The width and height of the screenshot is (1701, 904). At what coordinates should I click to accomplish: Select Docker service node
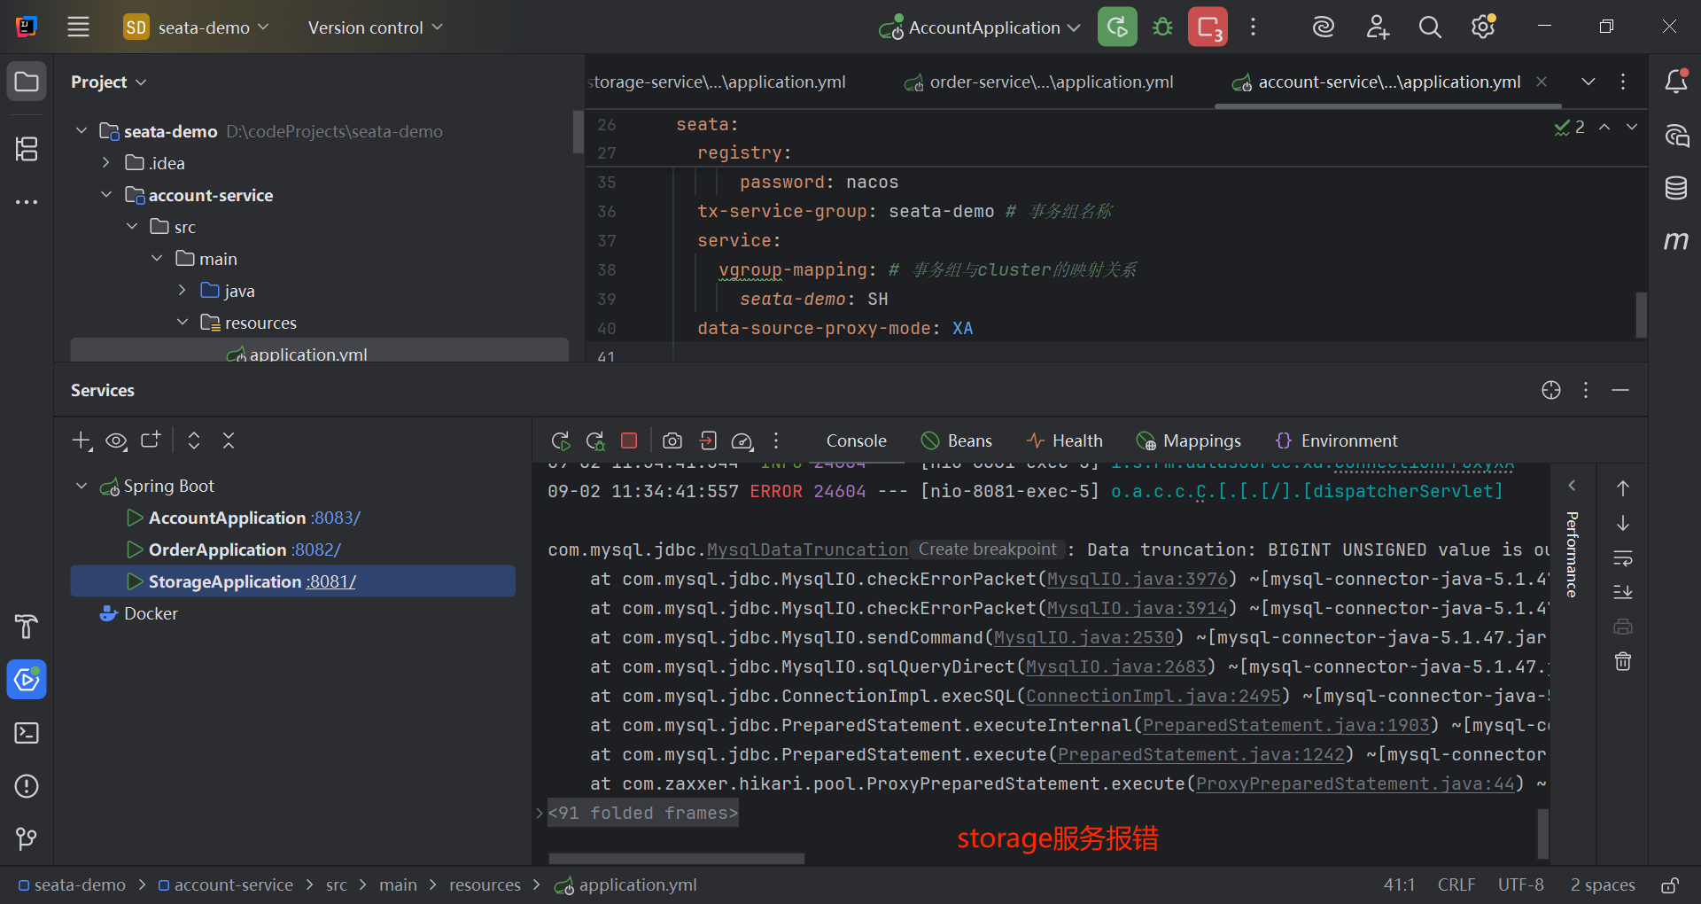click(151, 613)
